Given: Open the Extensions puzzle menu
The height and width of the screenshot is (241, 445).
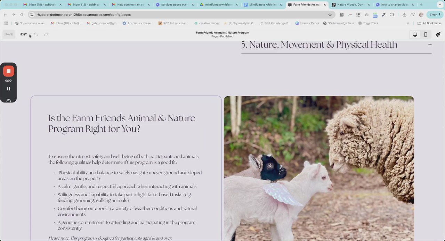Looking at the screenshot, I should (x=392, y=15).
